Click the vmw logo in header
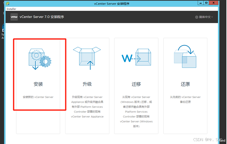 pyautogui.click(x=14, y=17)
